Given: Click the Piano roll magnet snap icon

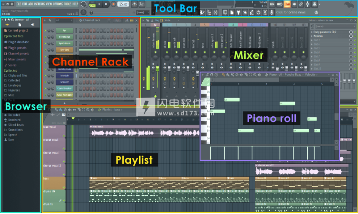Looking at the screenshot, I should point(212,75).
